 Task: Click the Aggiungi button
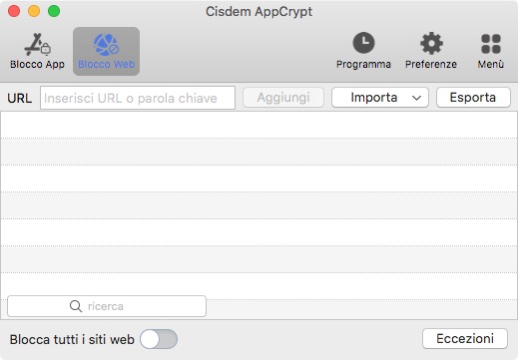pyautogui.click(x=283, y=98)
